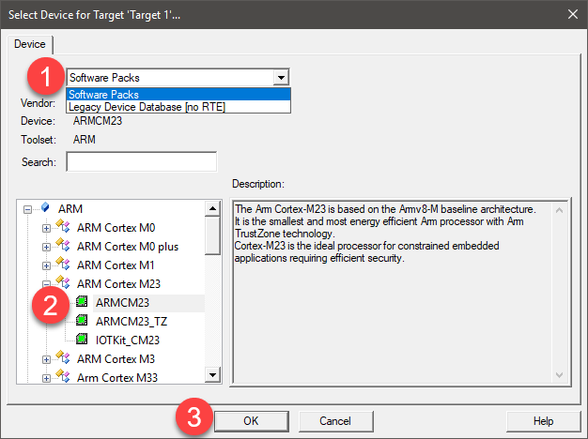The width and height of the screenshot is (588, 439).
Task: Choose Legacy Device Database [no RTE]
Action: (x=178, y=107)
